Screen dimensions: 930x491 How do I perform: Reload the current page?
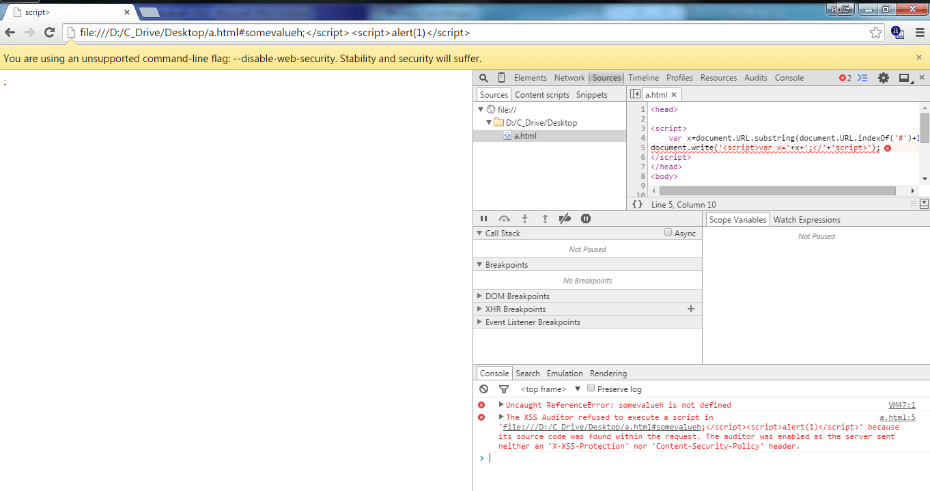tap(49, 32)
